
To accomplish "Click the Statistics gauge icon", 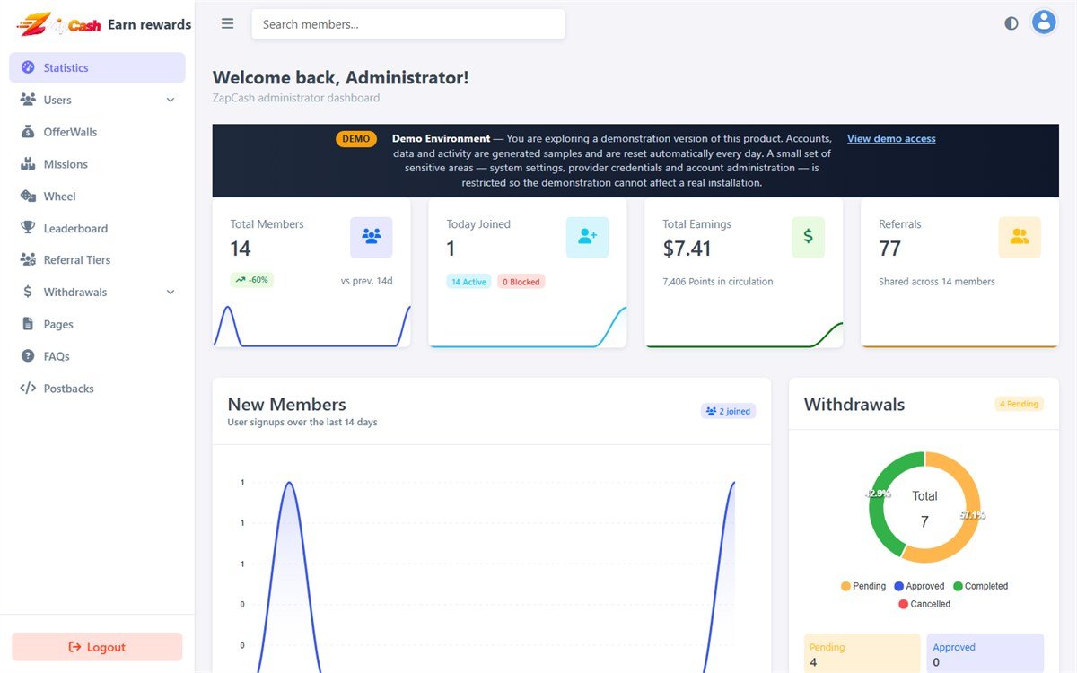I will [28, 67].
